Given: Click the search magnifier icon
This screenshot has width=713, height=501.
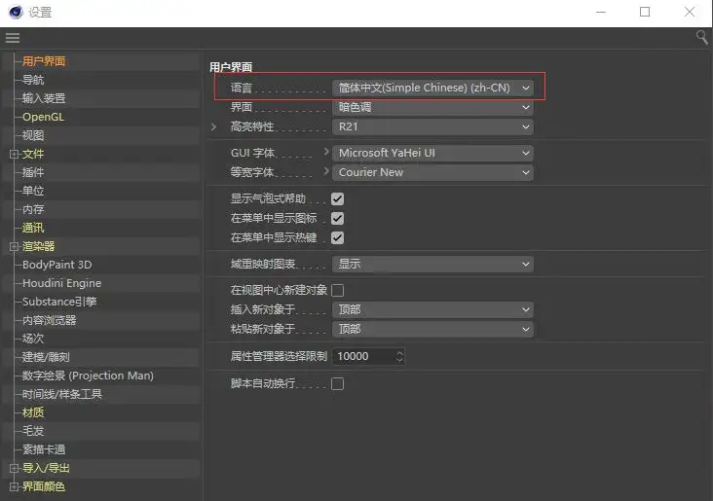Looking at the screenshot, I should (x=701, y=37).
